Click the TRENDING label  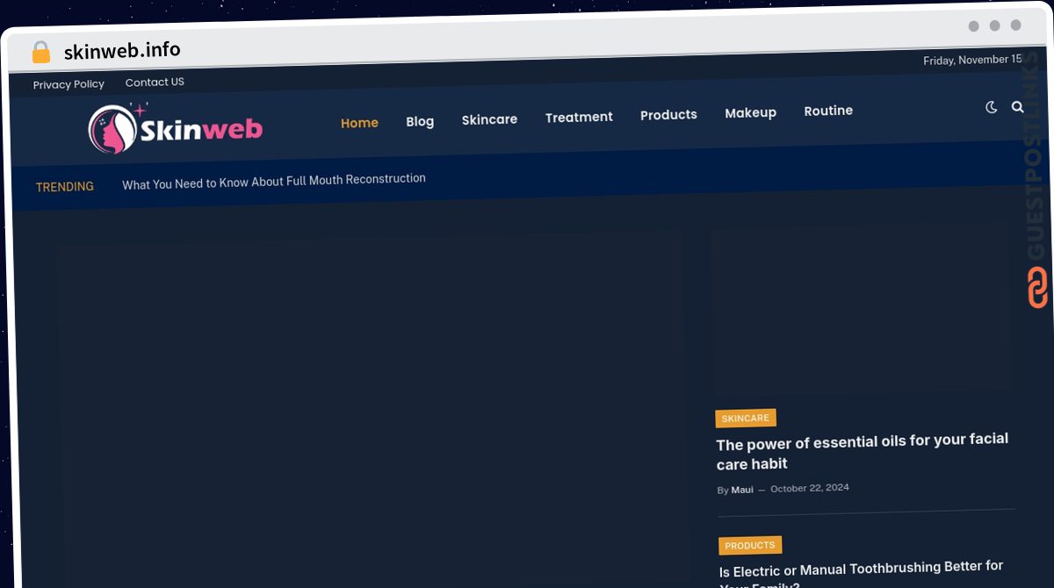[x=65, y=187]
